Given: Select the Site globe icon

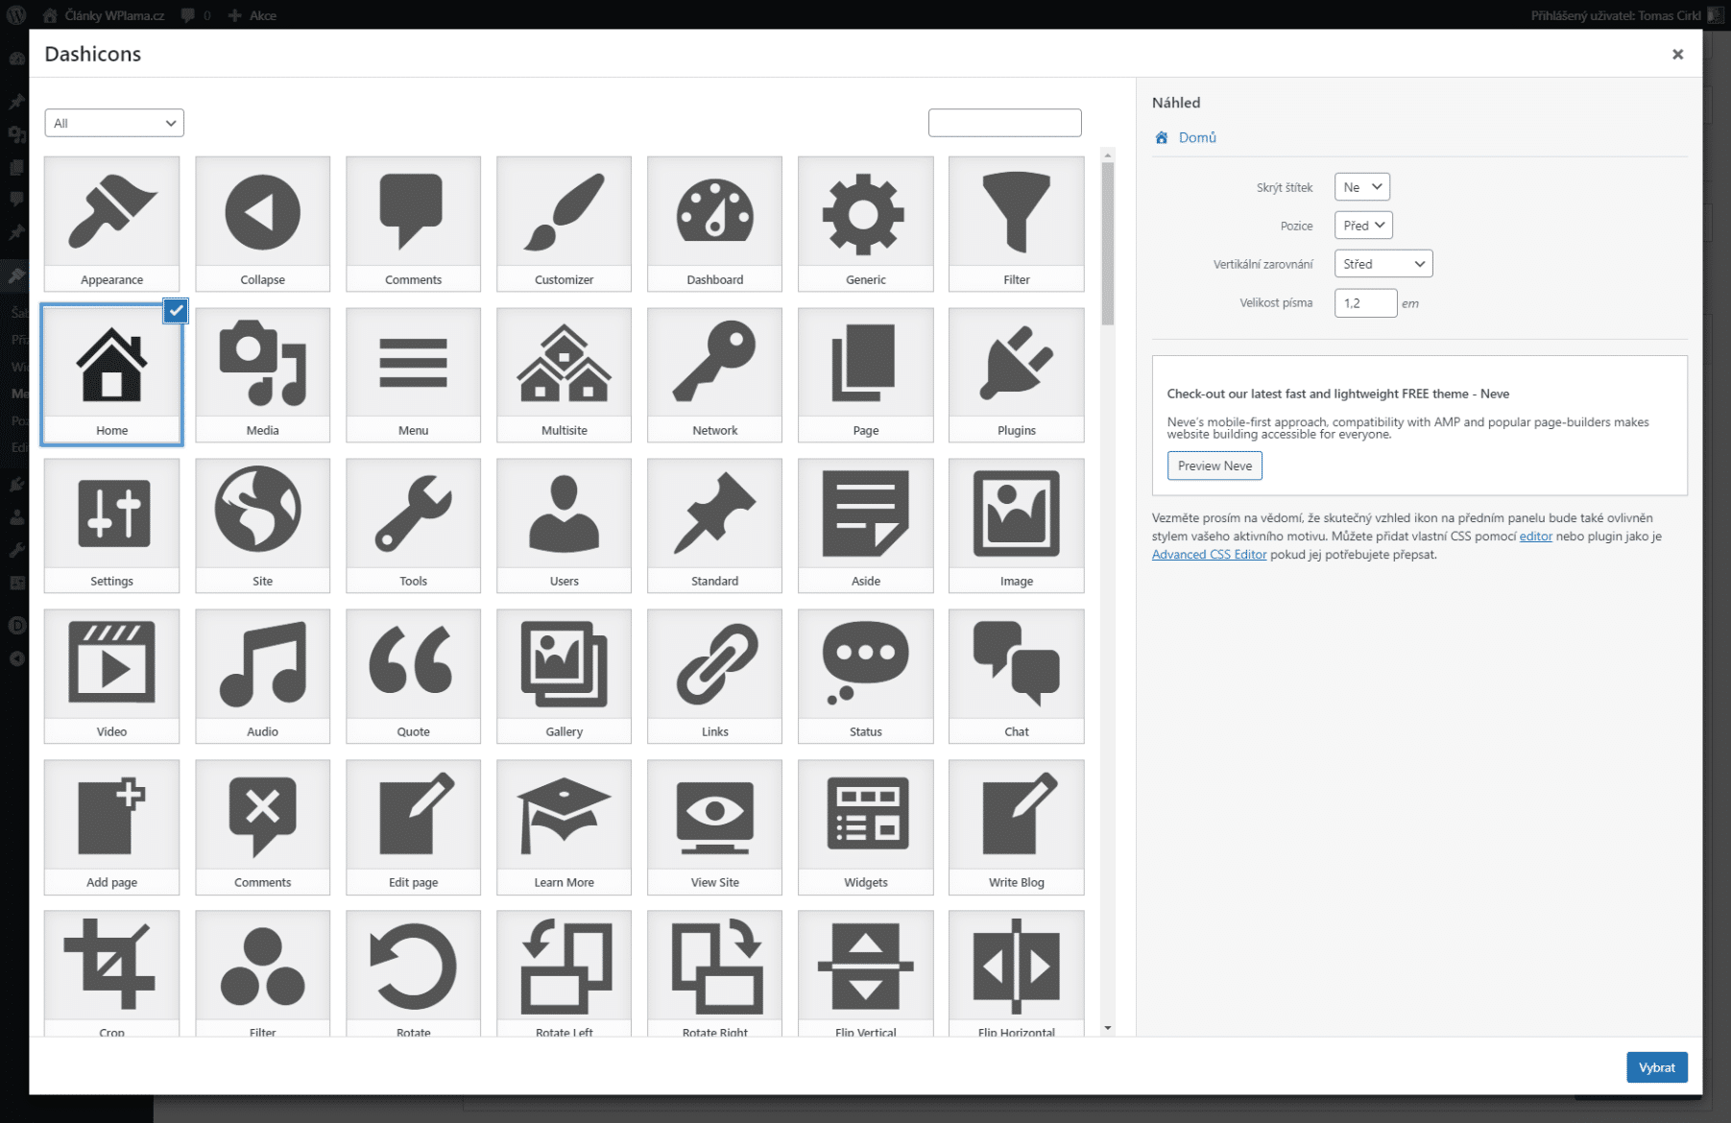Looking at the screenshot, I should pos(262,525).
